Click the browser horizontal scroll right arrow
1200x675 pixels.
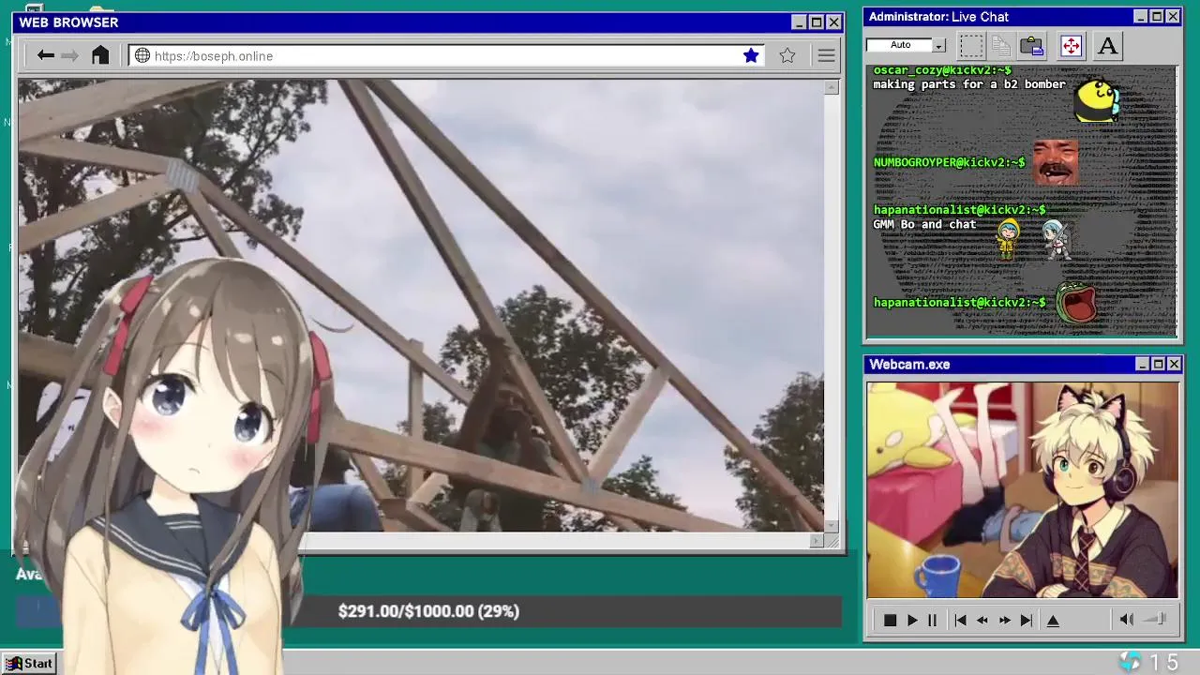[x=817, y=540]
